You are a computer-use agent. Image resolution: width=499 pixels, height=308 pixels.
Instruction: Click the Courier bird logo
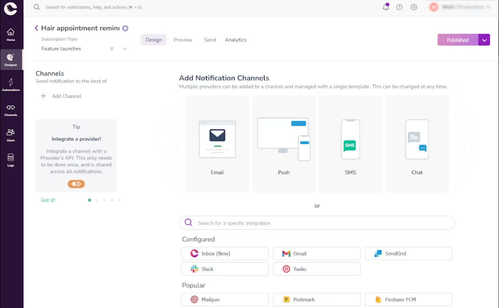point(11,8)
